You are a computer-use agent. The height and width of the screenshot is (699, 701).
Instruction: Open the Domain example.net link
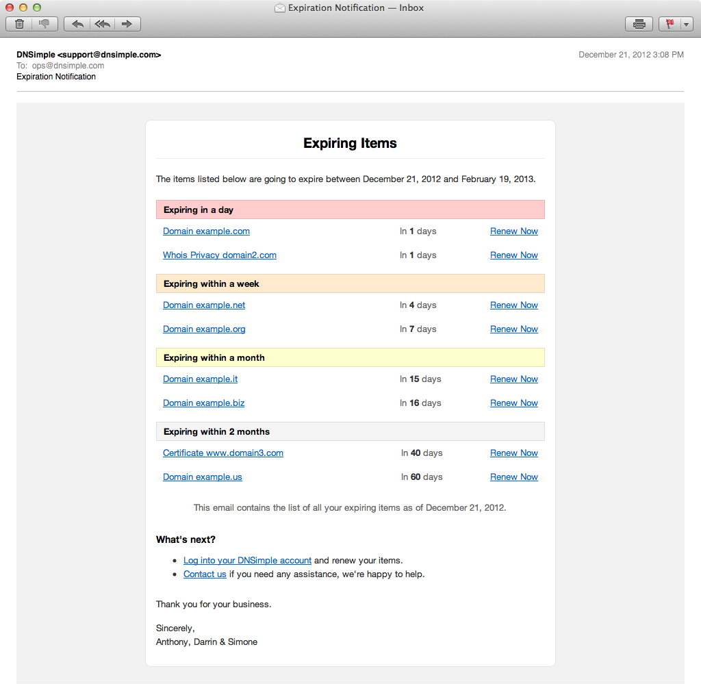tap(204, 305)
